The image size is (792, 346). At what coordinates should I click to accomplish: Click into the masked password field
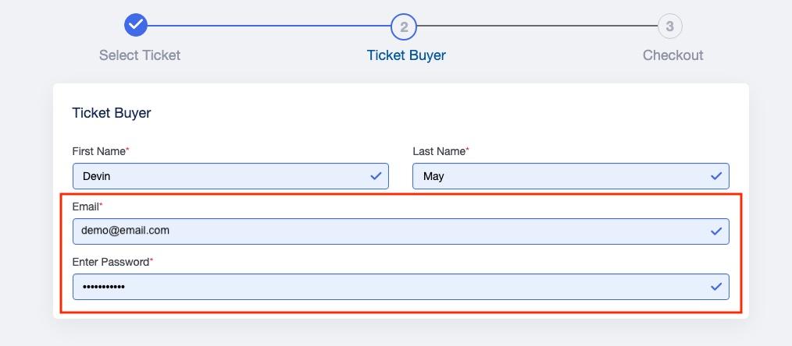(401, 287)
